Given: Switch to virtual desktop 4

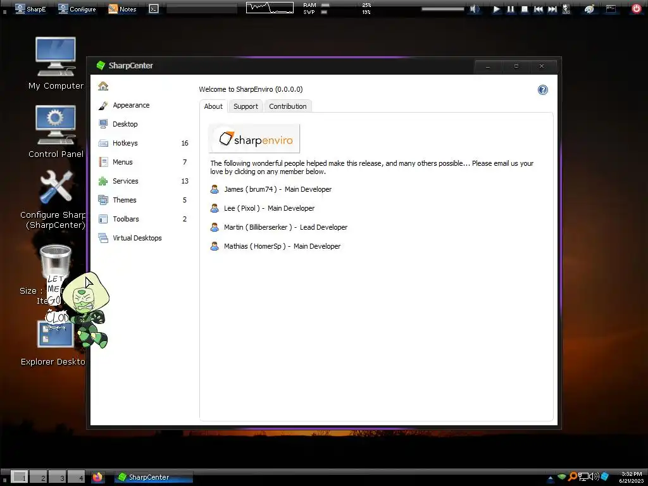Looking at the screenshot, I should coord(76,477).
